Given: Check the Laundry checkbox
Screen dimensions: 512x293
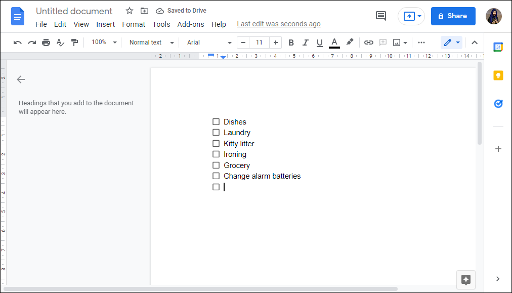Looking at the screenshot, I should pyautogui.click(x=216, y=133).
